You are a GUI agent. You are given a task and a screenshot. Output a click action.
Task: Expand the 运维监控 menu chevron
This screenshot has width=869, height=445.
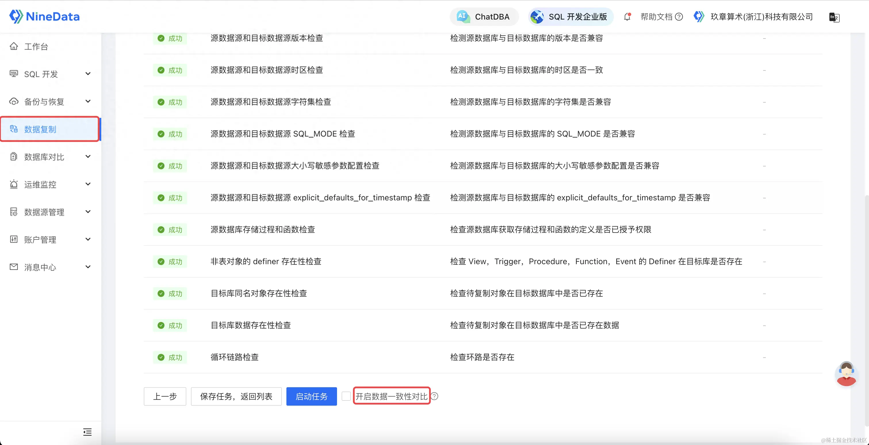point(88,184)
